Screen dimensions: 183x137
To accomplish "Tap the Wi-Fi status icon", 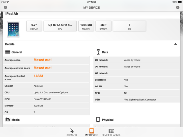I will pyautogui.click(x=8, y=2).
